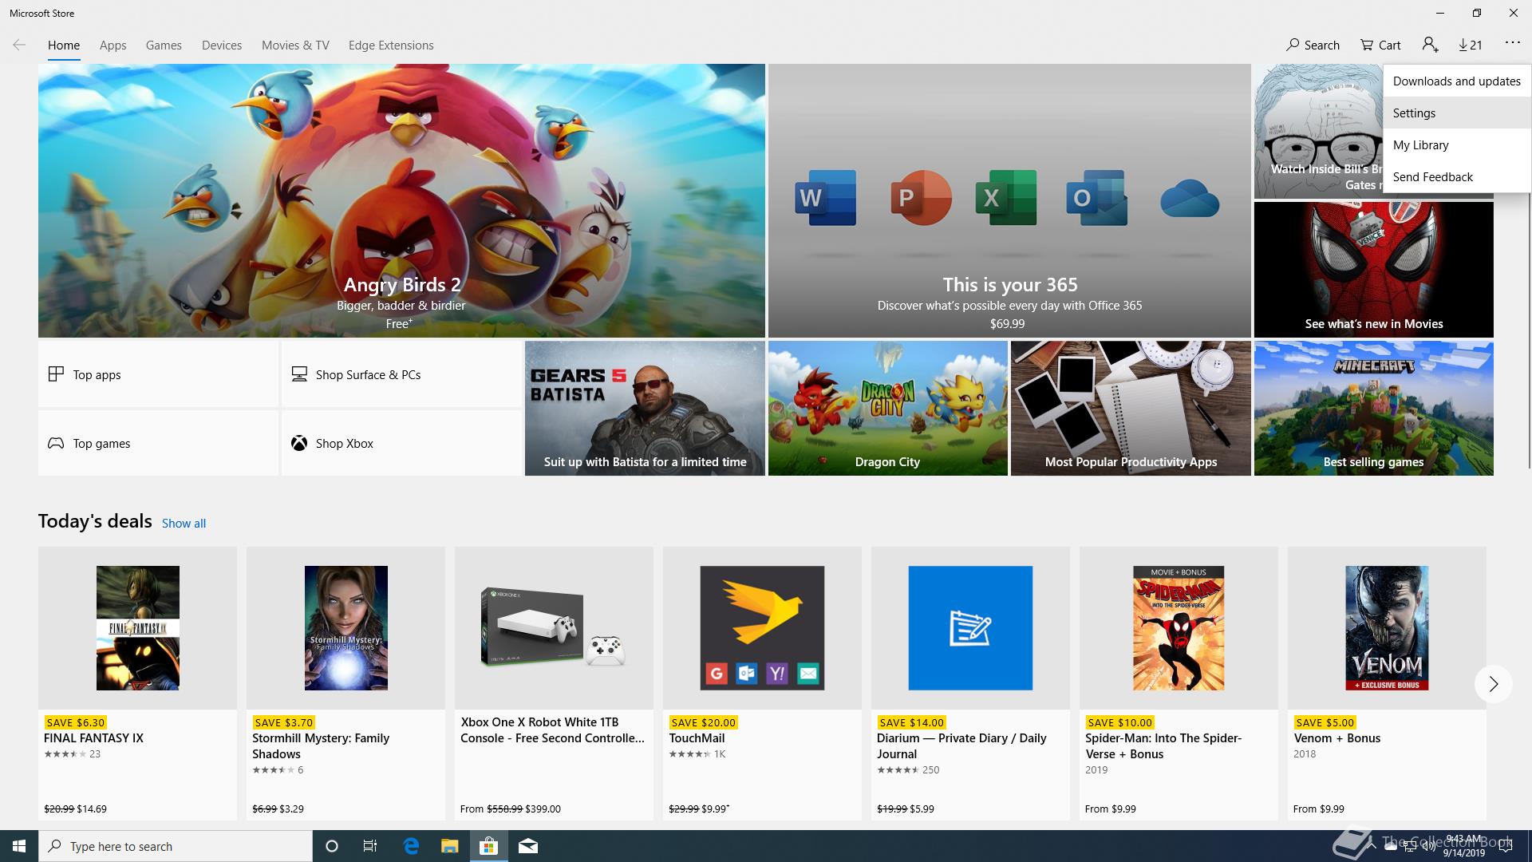Open the Mail app from the taskbar
Screen dimensions: 1532x862
527,846
